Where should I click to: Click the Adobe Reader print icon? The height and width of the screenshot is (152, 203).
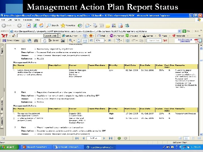[23, 41]
